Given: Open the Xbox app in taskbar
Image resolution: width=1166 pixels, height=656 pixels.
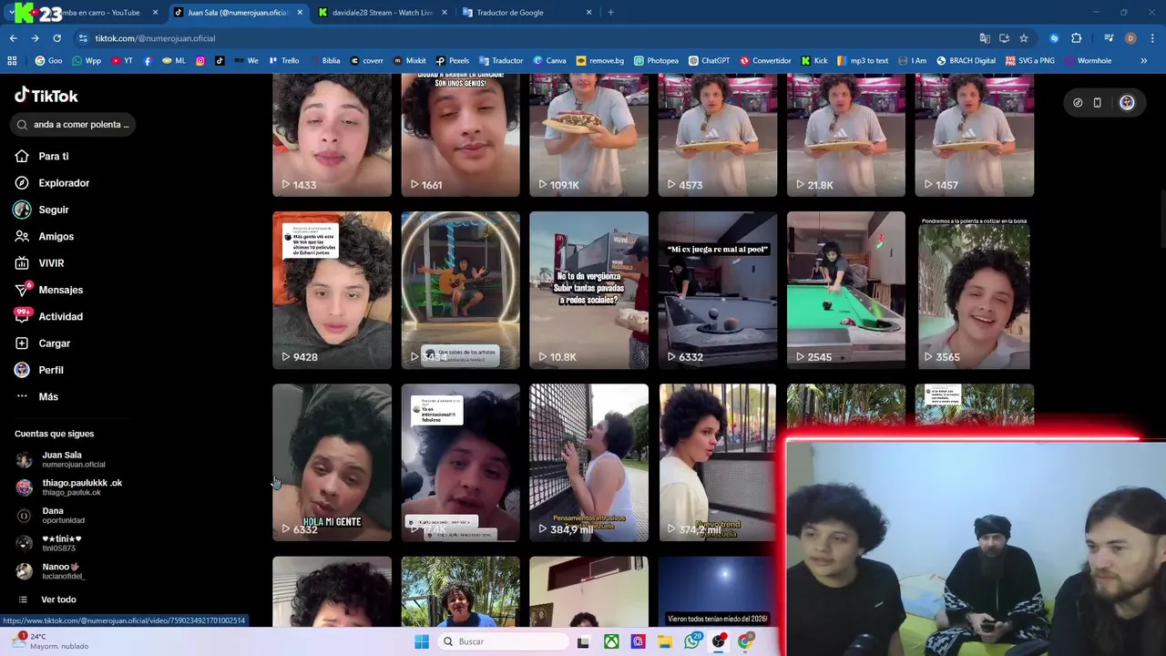Looking at the screenshot, I should pyautogui.click(x=611, y=641).
